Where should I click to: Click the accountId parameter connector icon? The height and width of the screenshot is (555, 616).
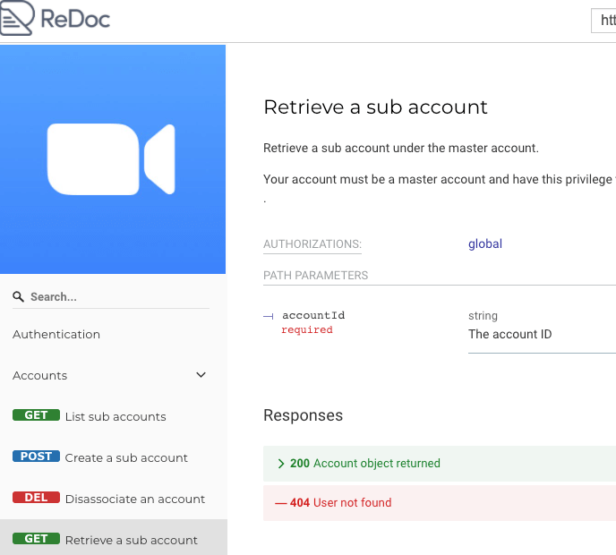pos(269,316)
